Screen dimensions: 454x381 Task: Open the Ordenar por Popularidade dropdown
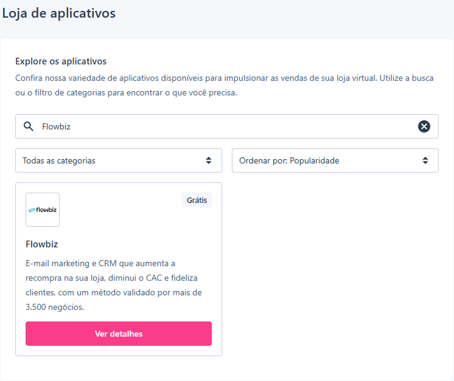tap(335, 160)
